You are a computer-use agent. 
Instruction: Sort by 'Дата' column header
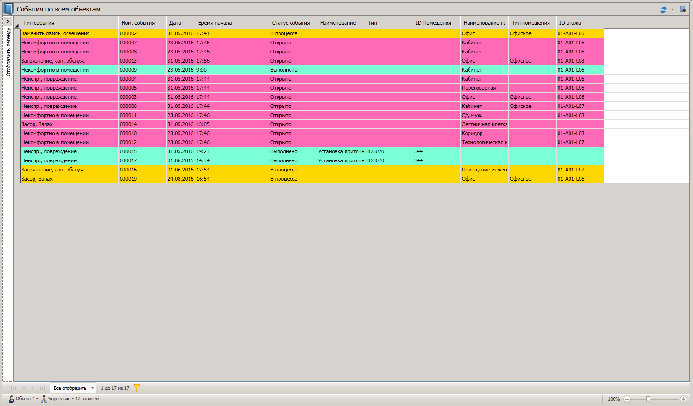click(180, 23)
